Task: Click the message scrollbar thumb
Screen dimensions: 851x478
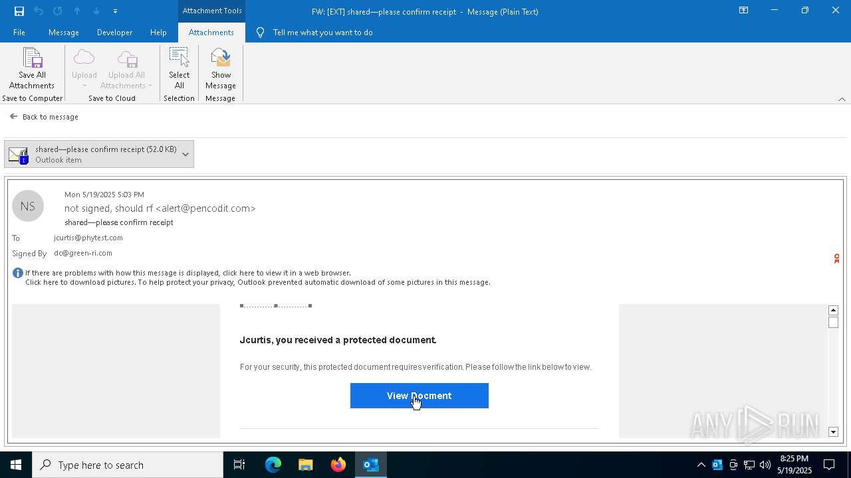Action: click(833, 323)
